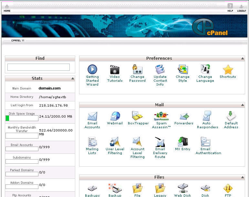
Task: Open the Account Level Filtering icon
Action: tap(137, 141)
